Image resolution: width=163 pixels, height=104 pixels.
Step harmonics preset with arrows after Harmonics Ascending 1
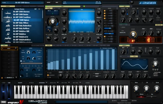point(115,48)
